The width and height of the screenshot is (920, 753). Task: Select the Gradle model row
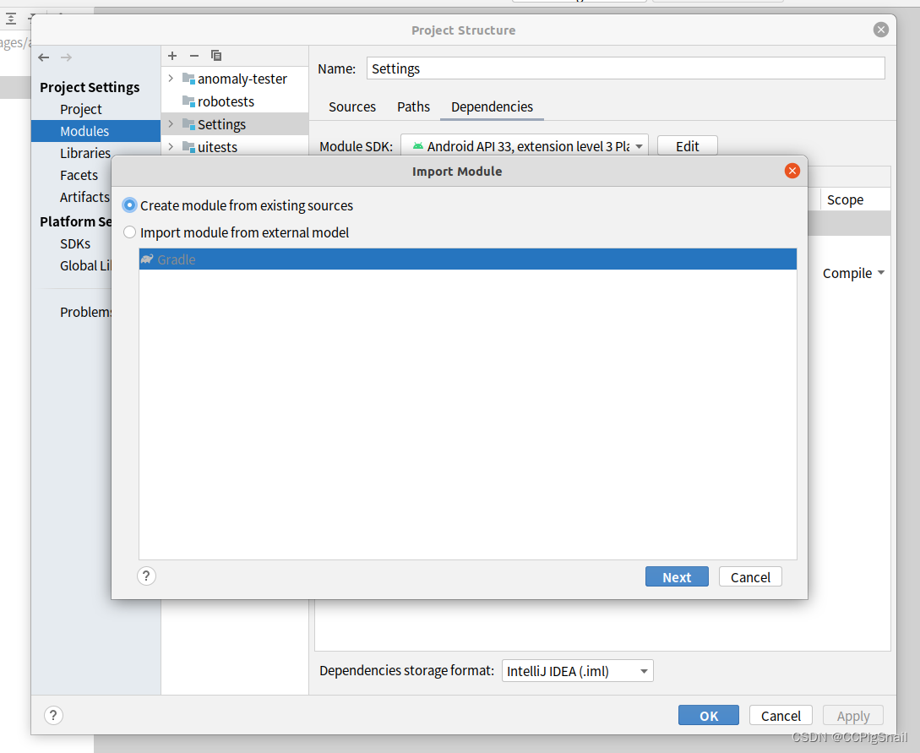click(468, 259)
